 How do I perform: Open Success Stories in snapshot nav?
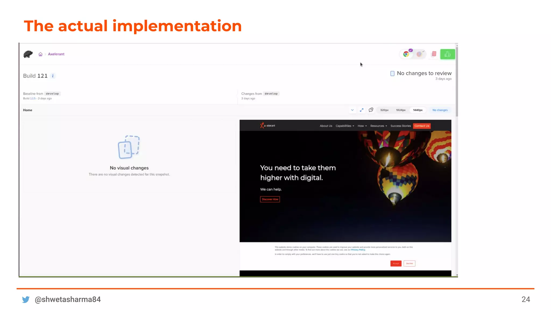(x=401, y=126)
